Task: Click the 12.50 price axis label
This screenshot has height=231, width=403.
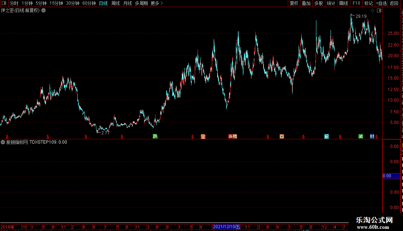Action: click(x=393, y=89)
